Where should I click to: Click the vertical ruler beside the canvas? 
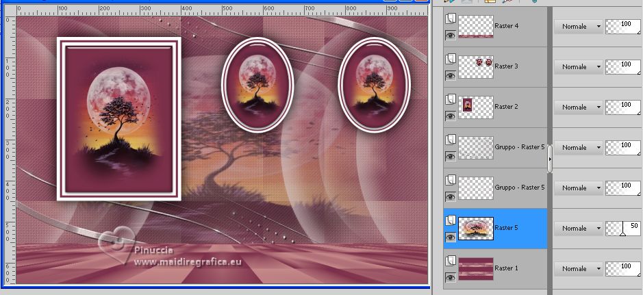tap(10, 150)
